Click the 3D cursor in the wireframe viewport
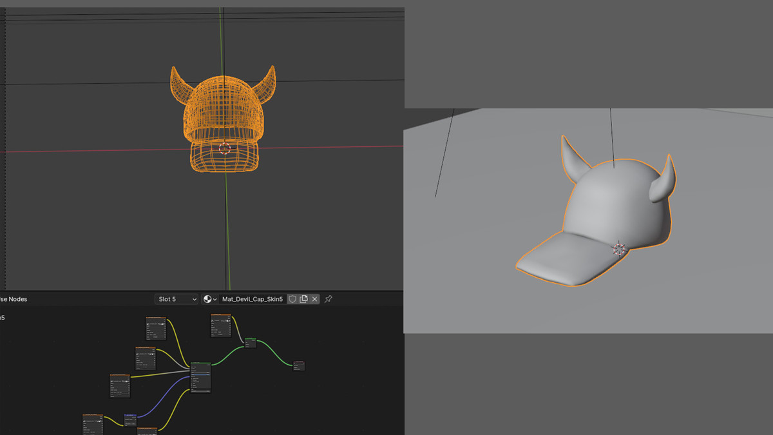This screenshot has height=435, width=773. [x=224, y=148]
